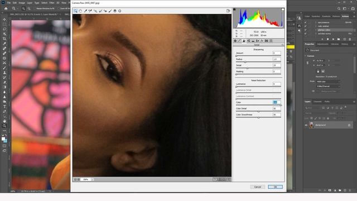Select the Type tool in Photoshop toolbar
Viewport: 357px width, 201px height.
4,107
